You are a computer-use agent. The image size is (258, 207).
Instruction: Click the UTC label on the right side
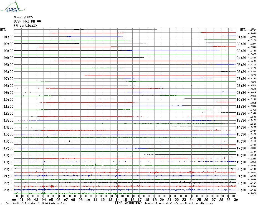point(243,30)
